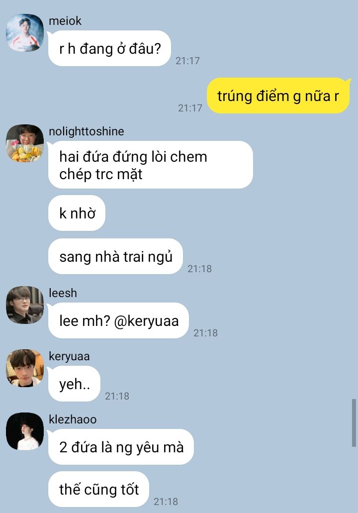Image resolution: width=358 pixels, height=513 pixels.
Task: Open nolighttoshine's profile picture
Action: 25,143
